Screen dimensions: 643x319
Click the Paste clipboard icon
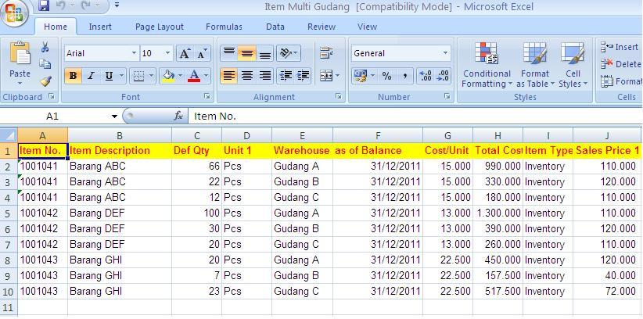[20, 53]
